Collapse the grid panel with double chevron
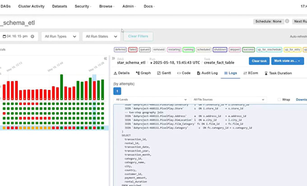The height and width of the screenshot is (186, 307). click(x=106, y=58)
